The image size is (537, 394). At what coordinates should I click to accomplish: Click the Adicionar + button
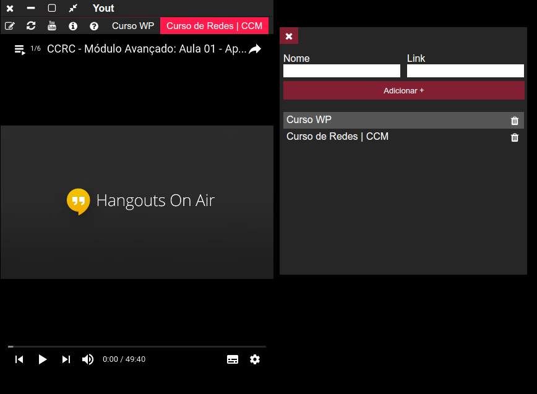403,91
